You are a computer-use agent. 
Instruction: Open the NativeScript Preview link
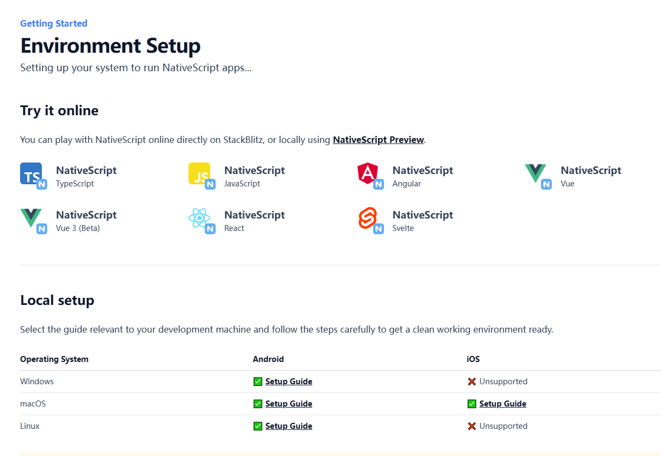coord(378,140)
